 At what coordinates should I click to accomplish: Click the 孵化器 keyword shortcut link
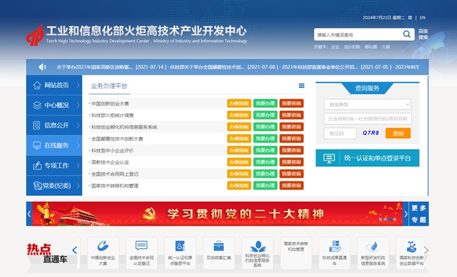pos(371,47)
